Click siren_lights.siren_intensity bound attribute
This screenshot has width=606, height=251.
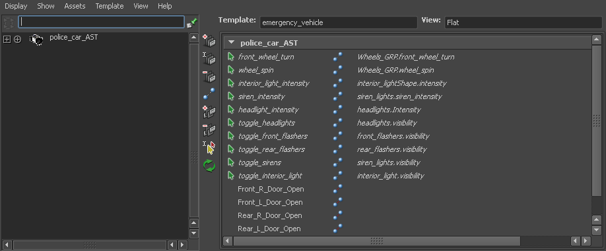point(399,96)
